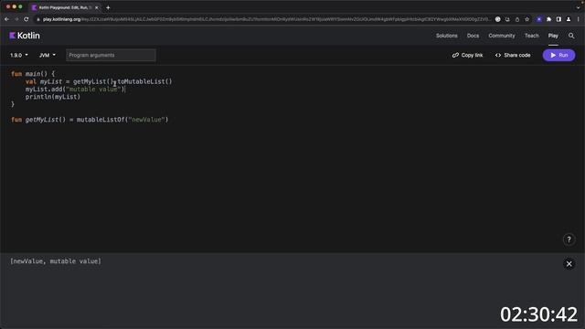
Task: Open the site search magnifier icon
Action: tap(571, 36)
